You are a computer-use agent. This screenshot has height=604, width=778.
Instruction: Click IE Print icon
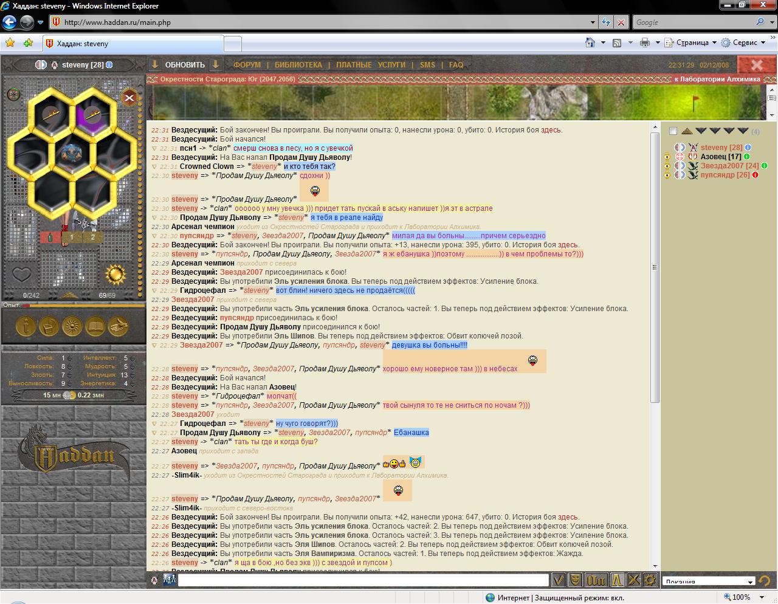pos(645,43)
